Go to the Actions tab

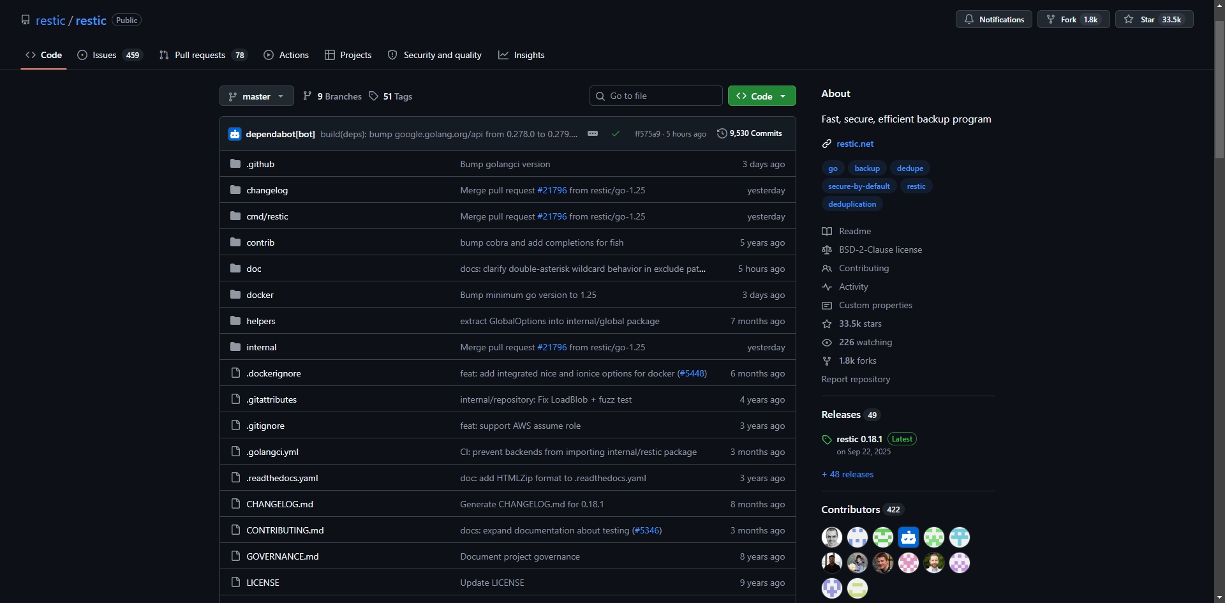click(286, 55)
